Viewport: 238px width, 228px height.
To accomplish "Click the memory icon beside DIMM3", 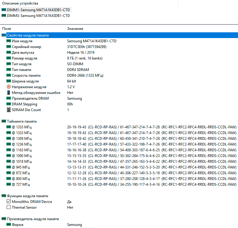I will [x=4, y=15].
